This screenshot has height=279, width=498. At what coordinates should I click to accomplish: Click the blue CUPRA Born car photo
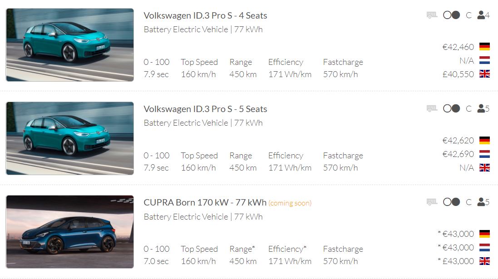coord(70,232)
